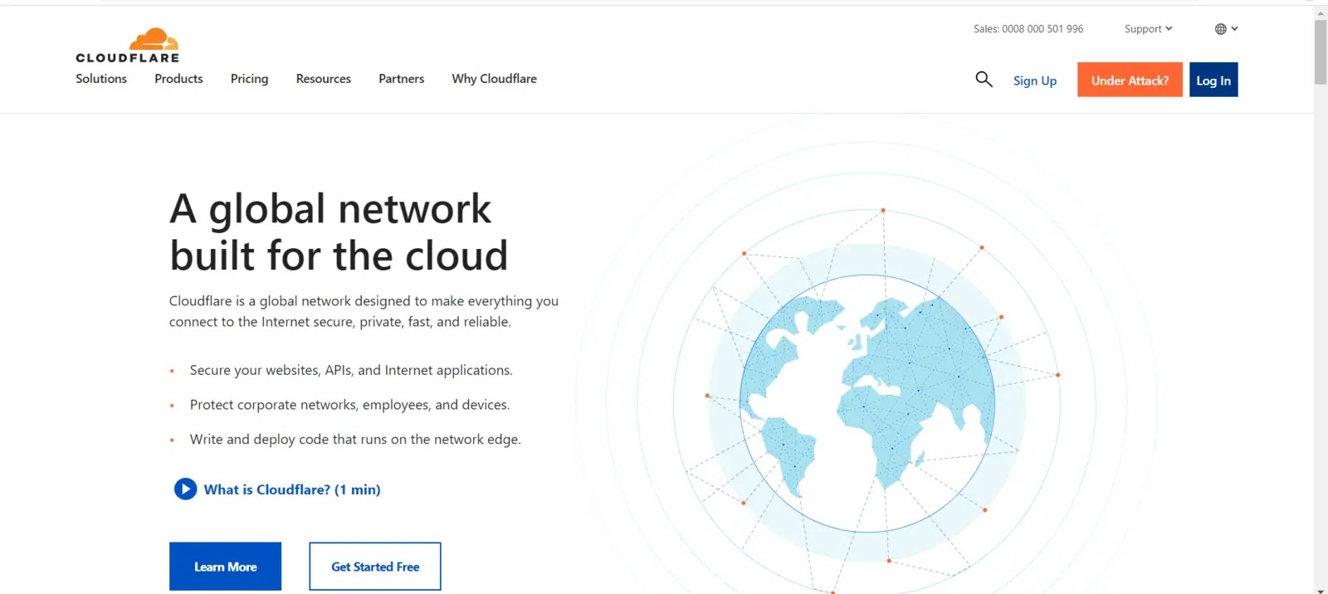1328x594 pixels.
Task: Click the scrollbar up arrow
Action: (x=1321, y=12)
